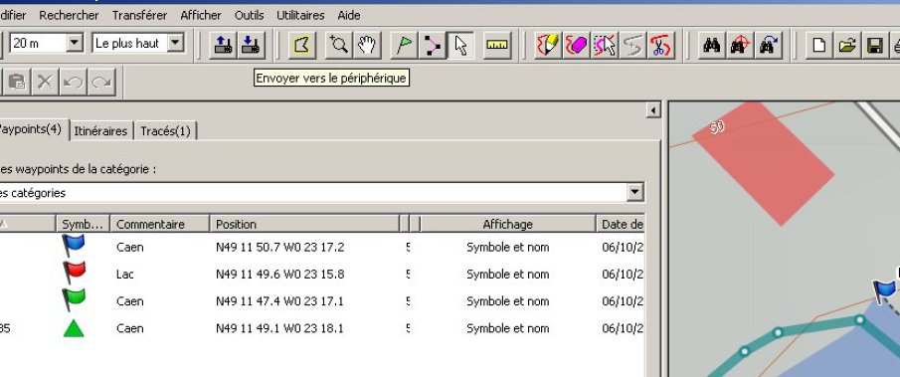Click the Delete X icon

tap(45, 82)
